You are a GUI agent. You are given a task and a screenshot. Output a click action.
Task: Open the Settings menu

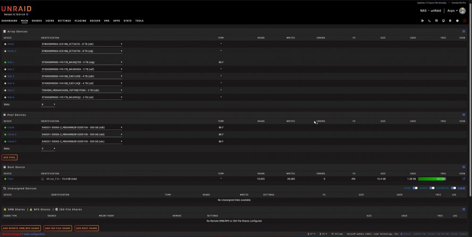coord(64,21)
